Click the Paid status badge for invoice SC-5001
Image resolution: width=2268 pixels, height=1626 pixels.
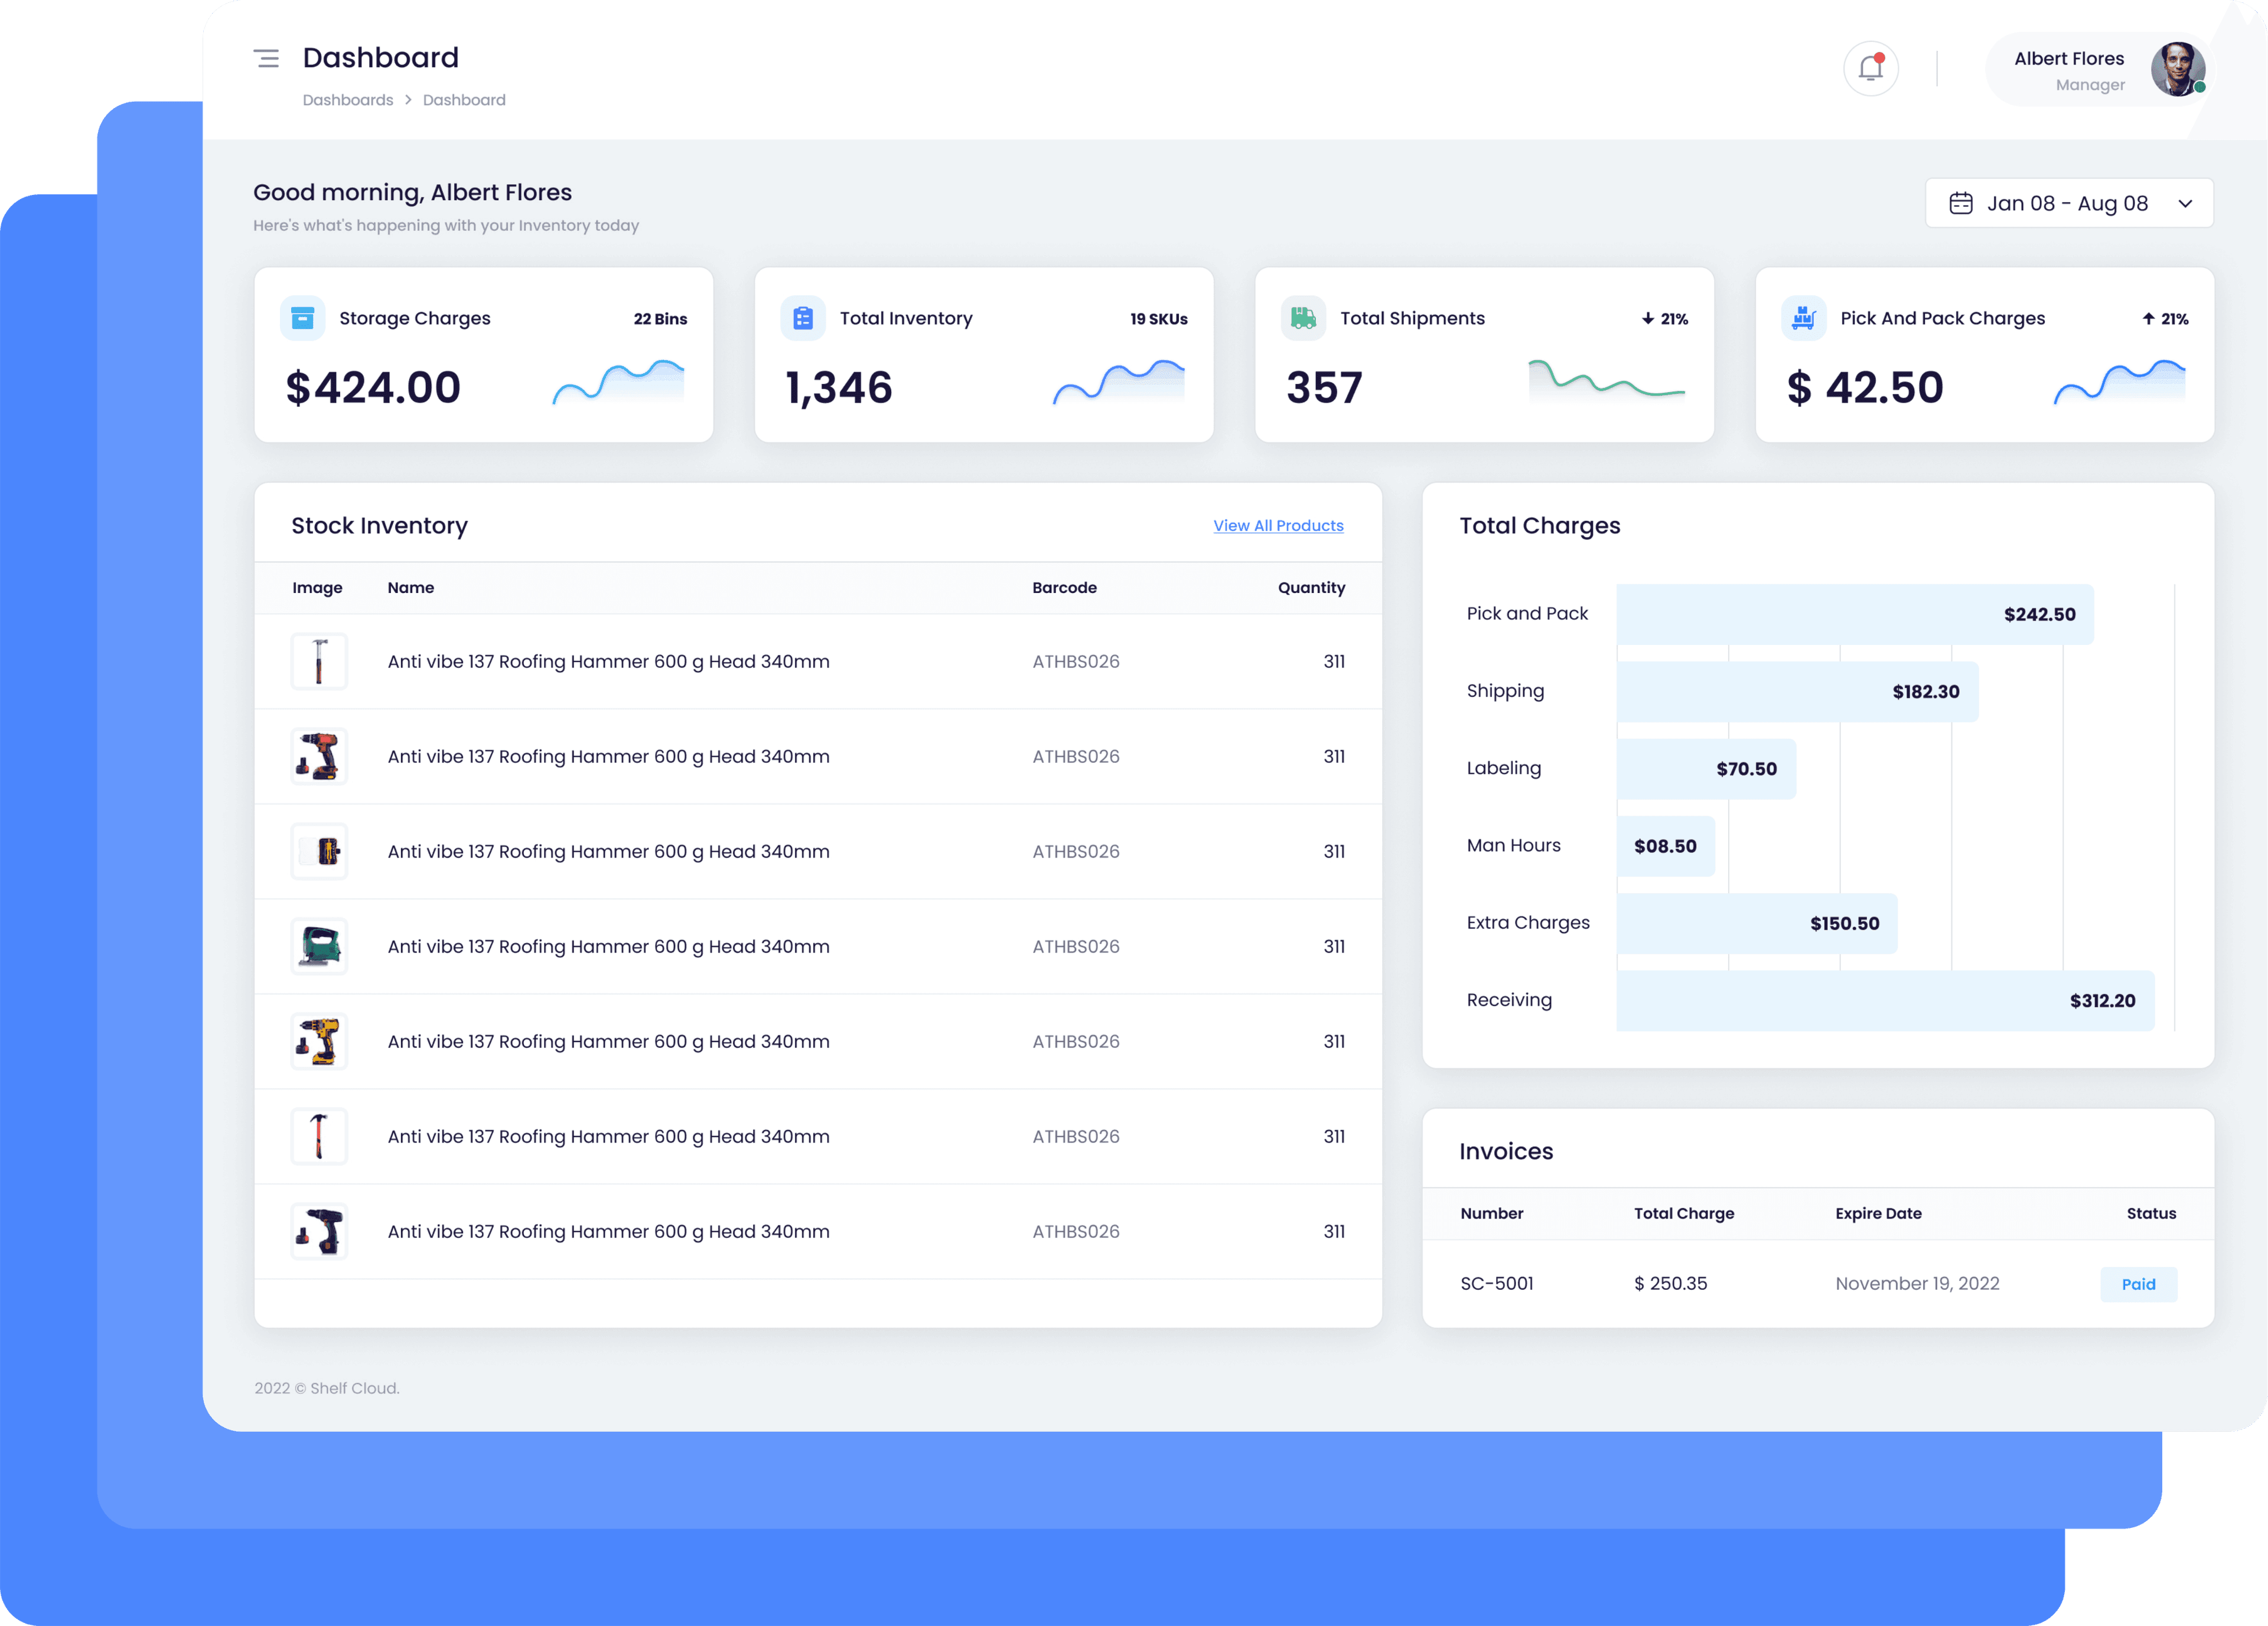2139,1284
